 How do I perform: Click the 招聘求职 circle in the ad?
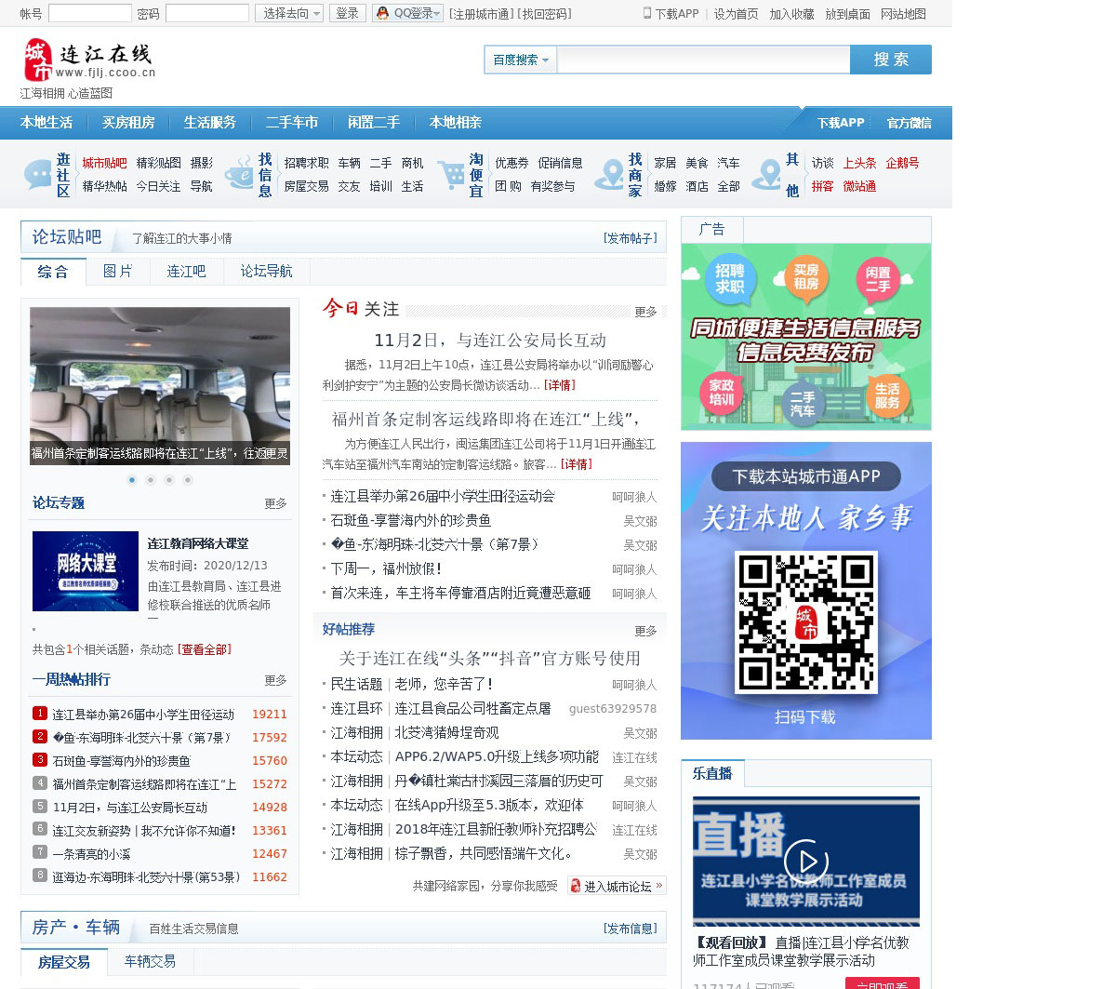click(730, 278)
